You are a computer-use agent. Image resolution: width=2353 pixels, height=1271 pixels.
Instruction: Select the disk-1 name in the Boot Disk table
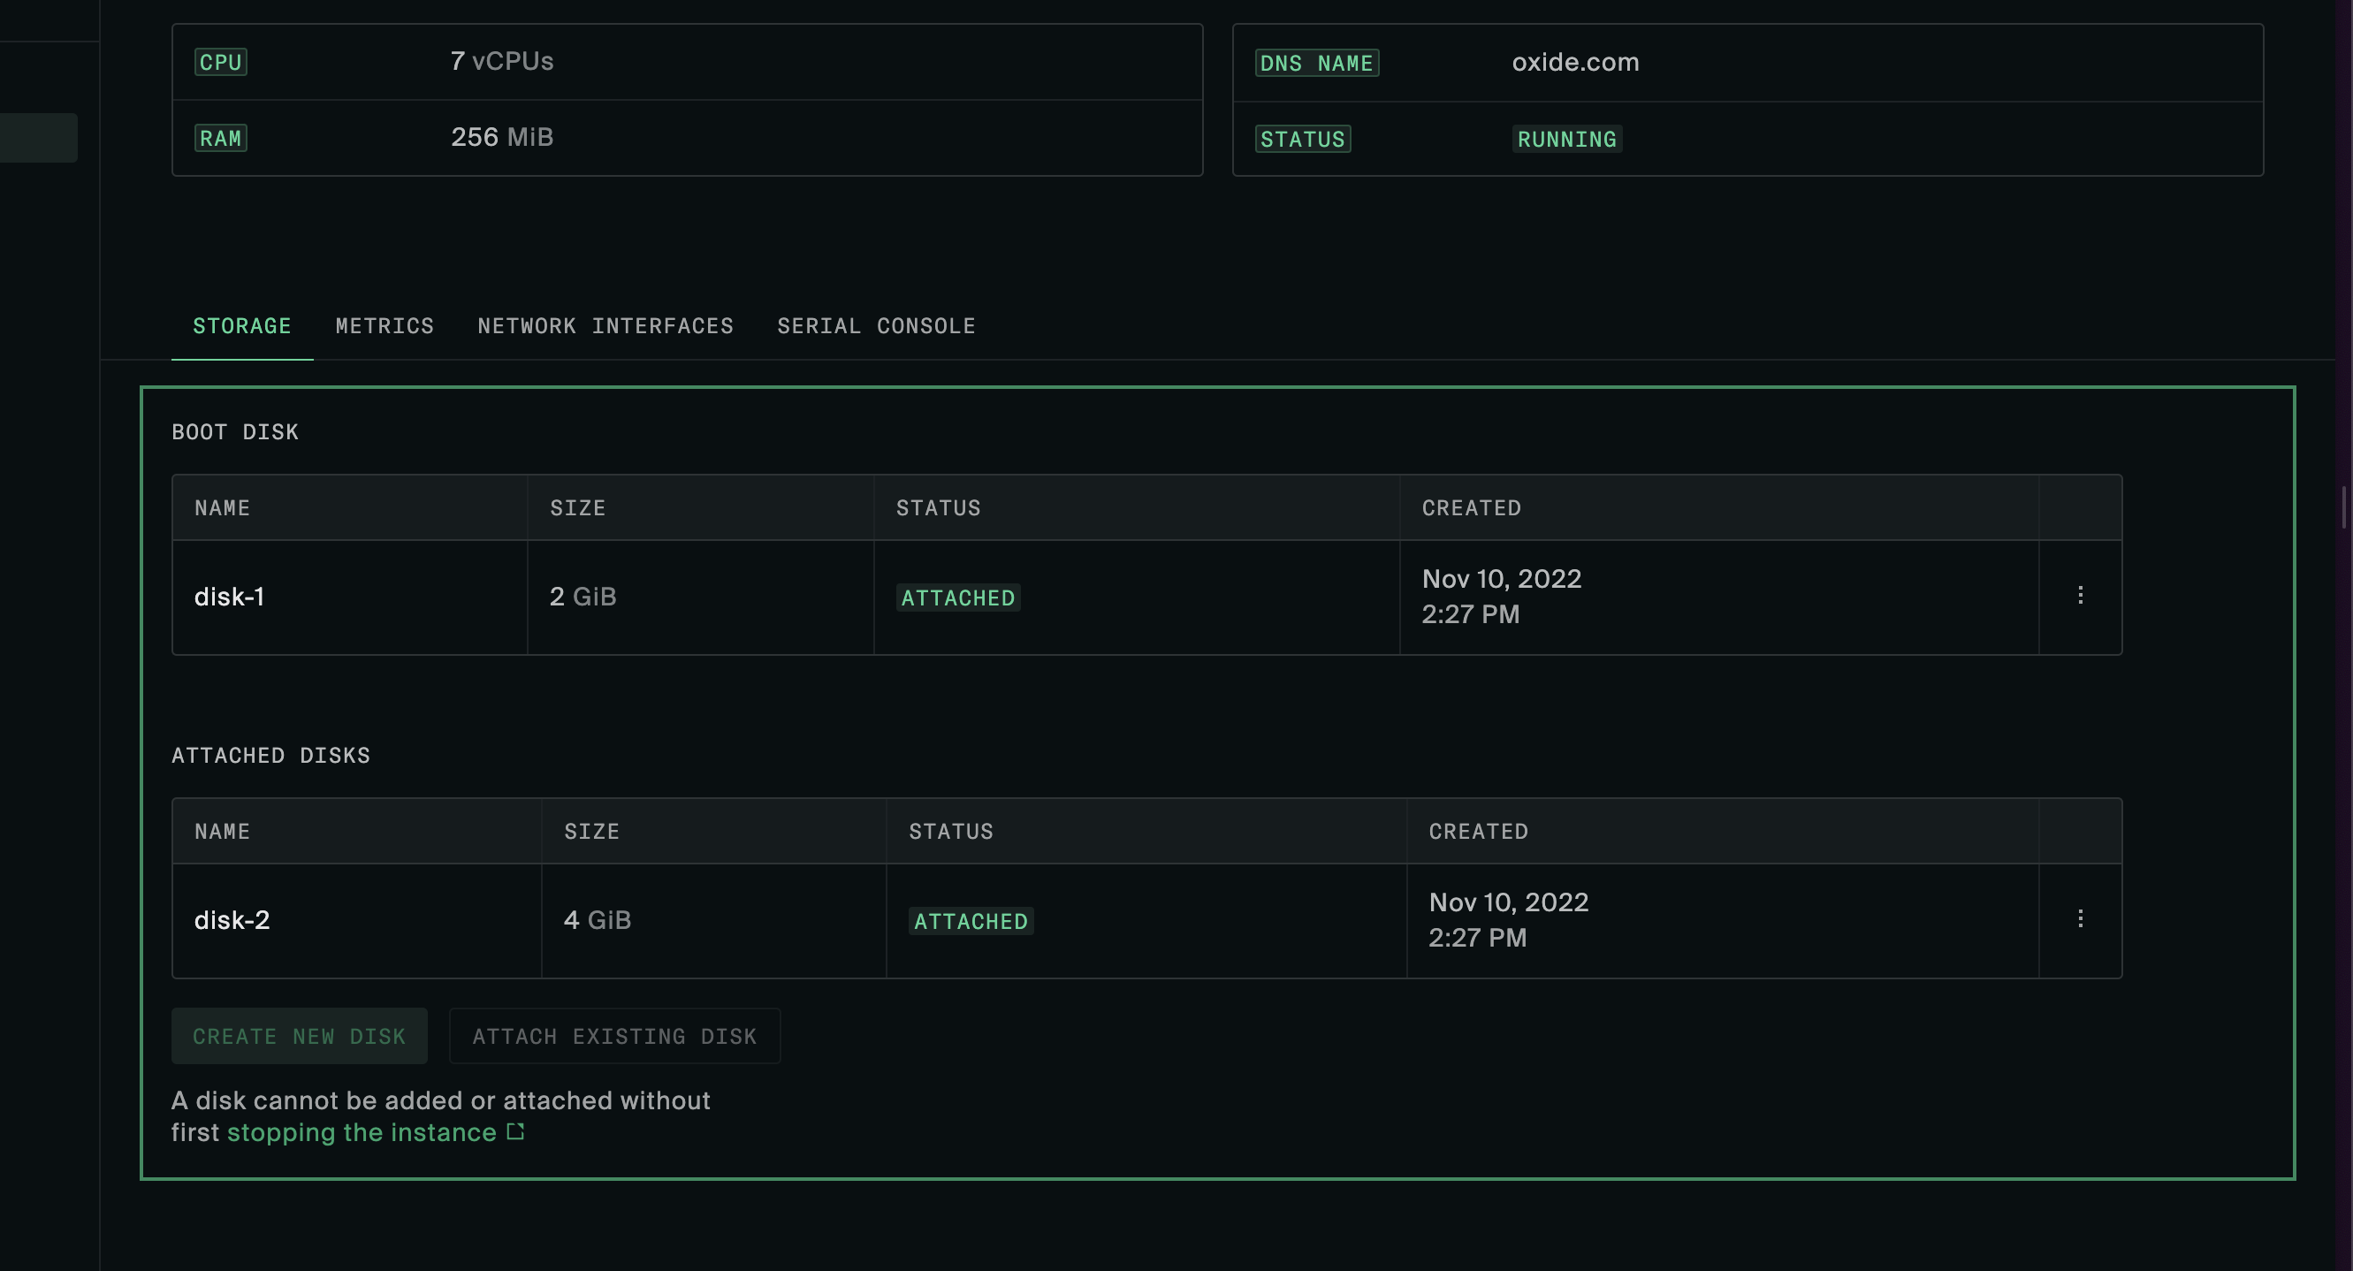229,597
